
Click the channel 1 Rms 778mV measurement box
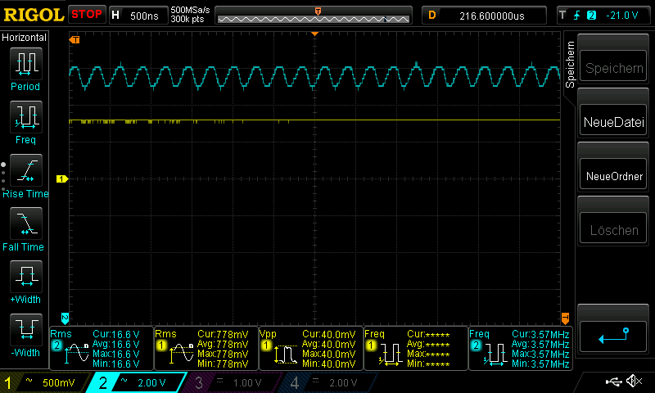206,348
